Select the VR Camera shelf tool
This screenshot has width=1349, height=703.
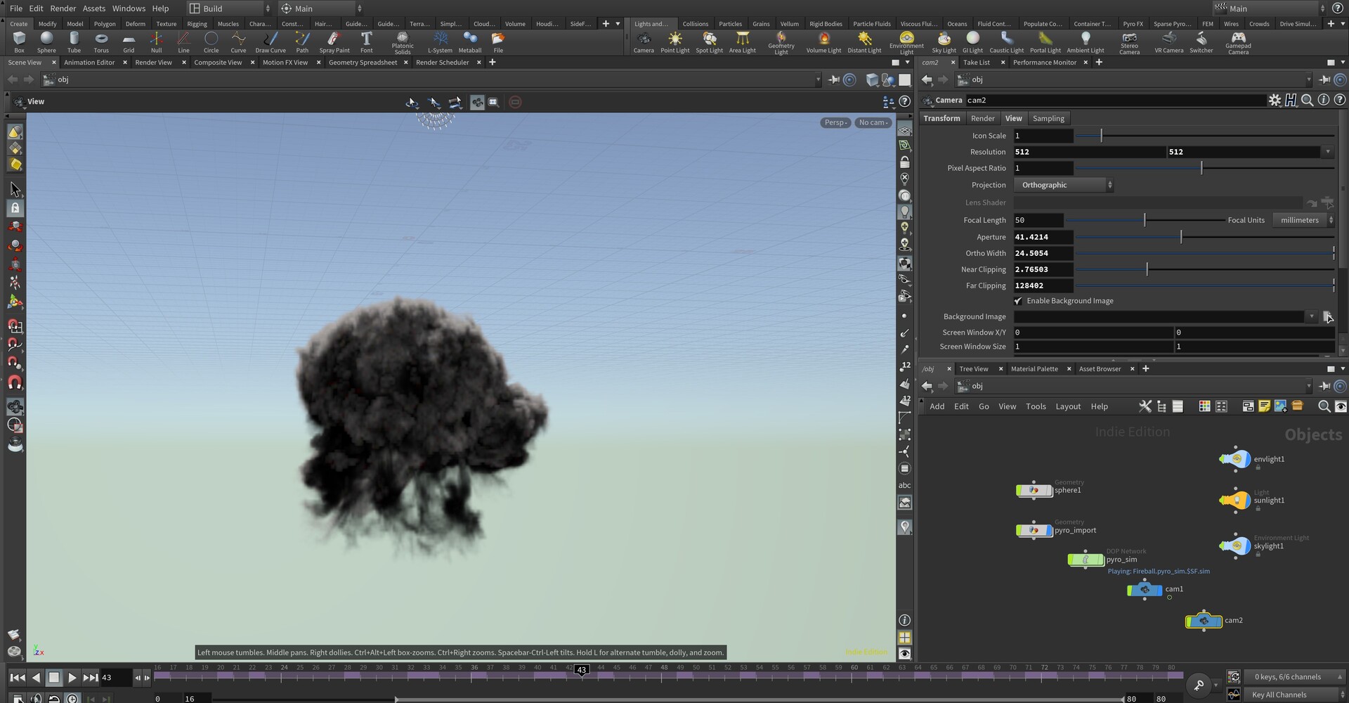pyautogui.click(x=1168, y=41)
